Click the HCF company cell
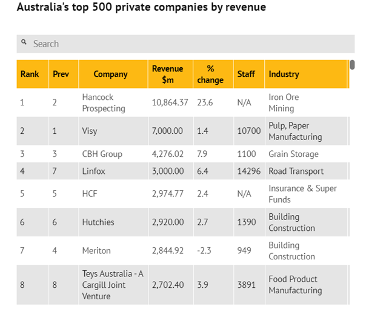This screenshot has width=366, height=309. [x=113, y=194]
